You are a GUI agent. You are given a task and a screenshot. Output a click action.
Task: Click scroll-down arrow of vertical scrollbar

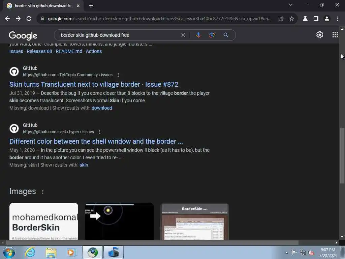(x=342, y=237)
